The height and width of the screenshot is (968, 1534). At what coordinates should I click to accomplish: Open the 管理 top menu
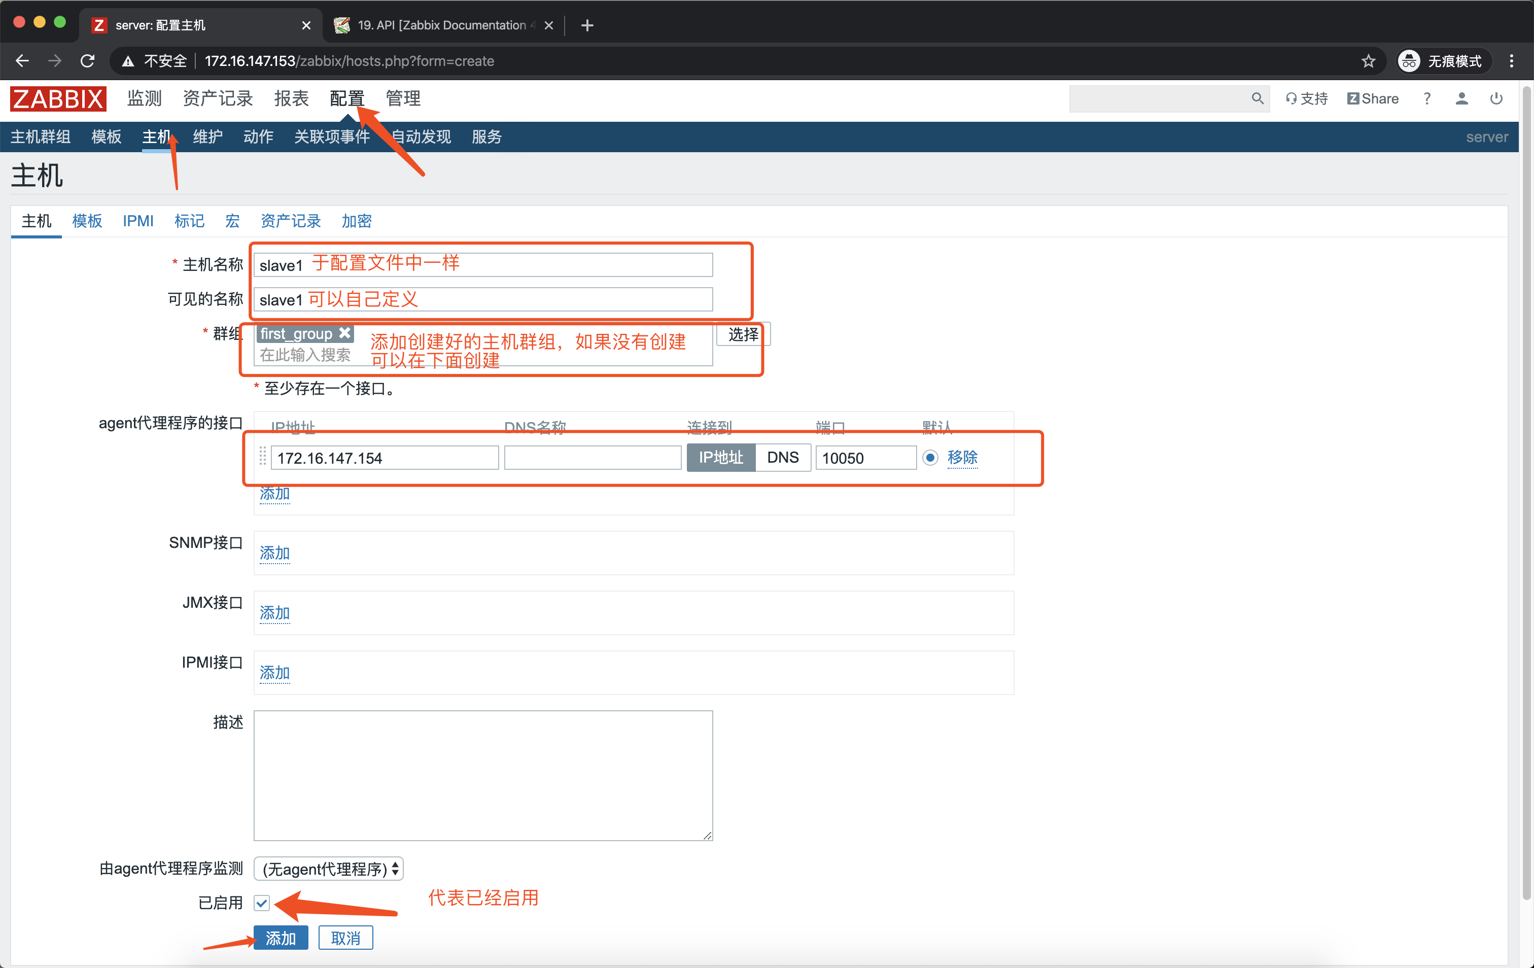click(403, 99)
